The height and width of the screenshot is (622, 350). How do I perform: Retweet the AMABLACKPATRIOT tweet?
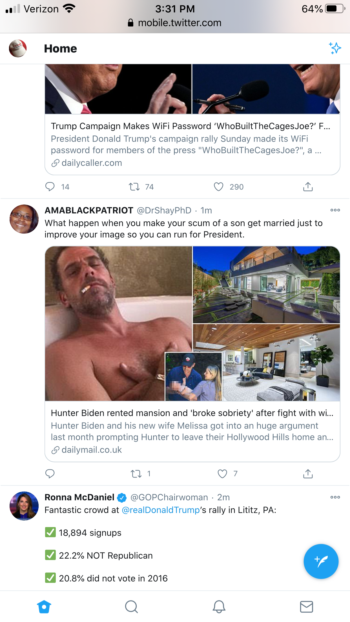[136, 474]
